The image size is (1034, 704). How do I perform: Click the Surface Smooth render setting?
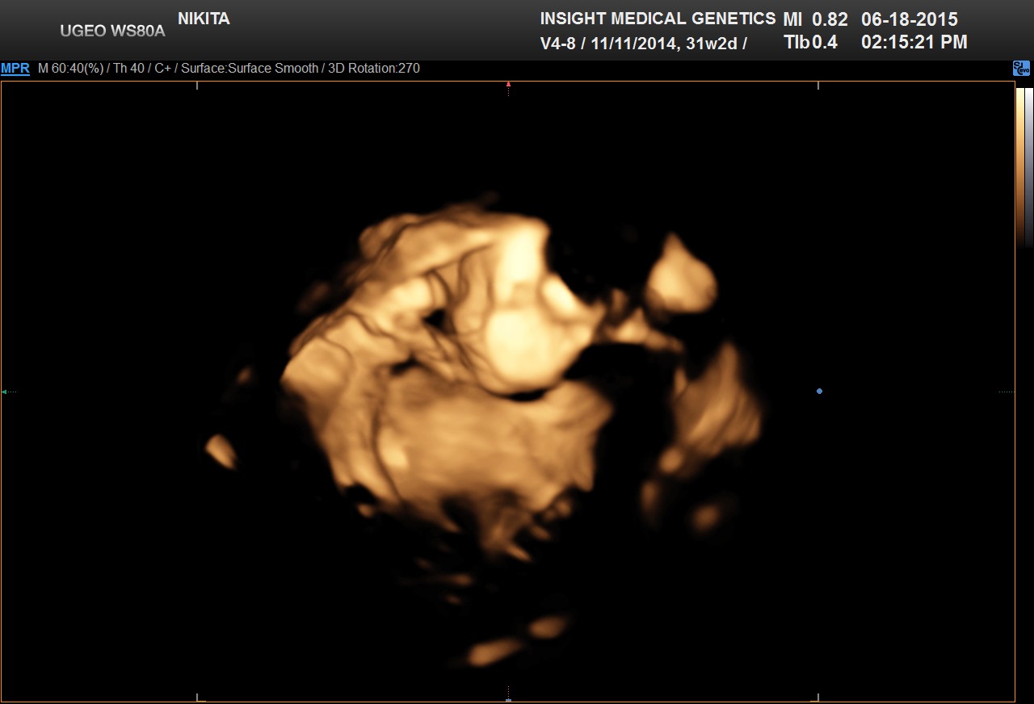click(x=250, y=69)
